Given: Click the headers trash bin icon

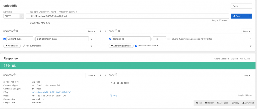Looking at the screenshot, I should (91, 46).
